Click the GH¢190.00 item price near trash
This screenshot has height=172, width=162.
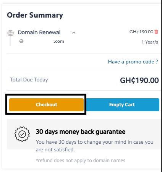141,32
